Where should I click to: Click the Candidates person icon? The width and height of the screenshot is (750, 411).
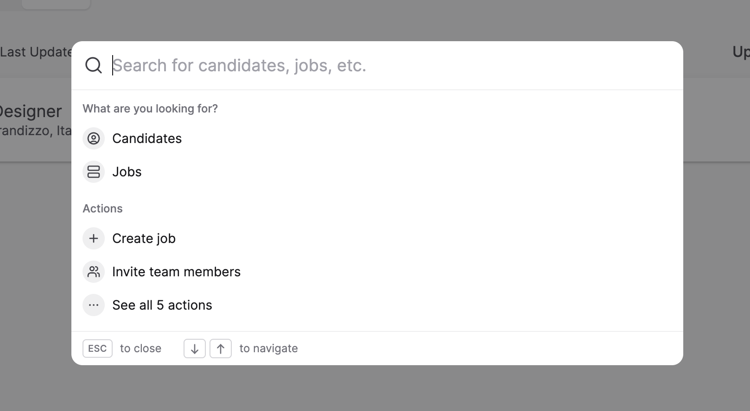click(x=94, y=138)
